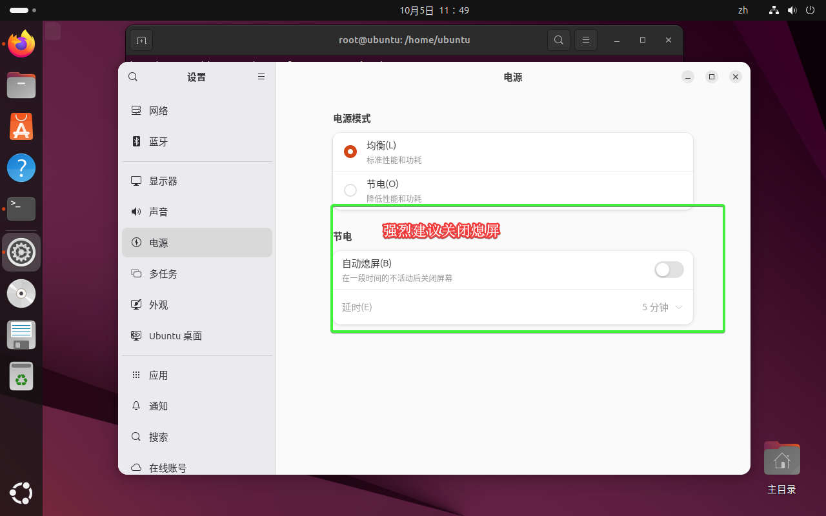Open the system status menu power icon
The image size is (826, 516).
[811, 10]
